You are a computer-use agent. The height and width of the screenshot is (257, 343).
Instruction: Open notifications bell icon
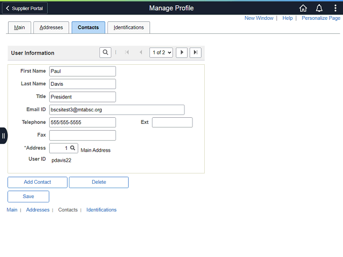tap(319, 9)
